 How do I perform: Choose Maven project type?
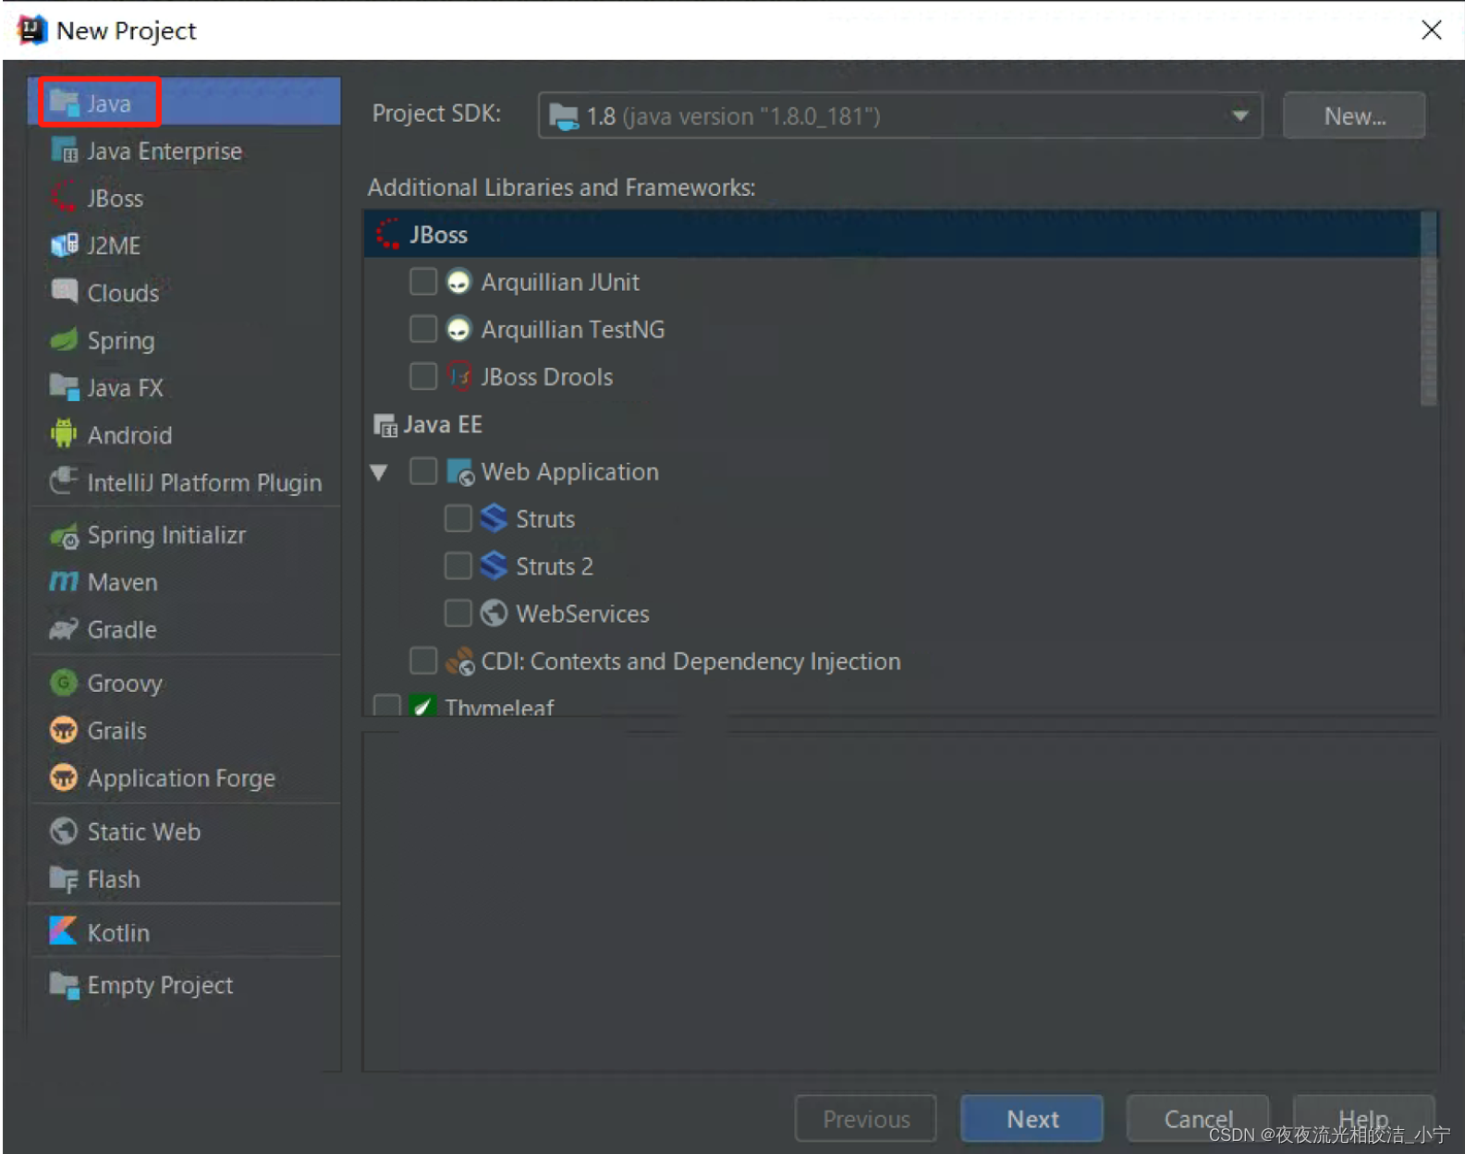pyautogui.click(x=185, y=582)
